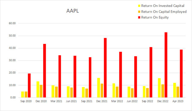Screen dimensions: 192x111
Task: Click the red legend swatch for Return On Equity
Action: coord(139,17)
